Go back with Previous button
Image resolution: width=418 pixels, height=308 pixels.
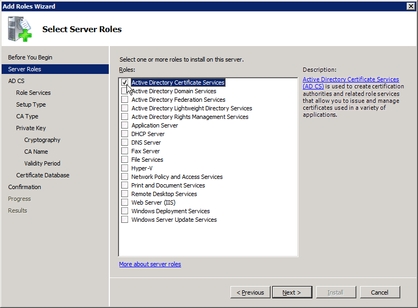(x=250, y=292)
